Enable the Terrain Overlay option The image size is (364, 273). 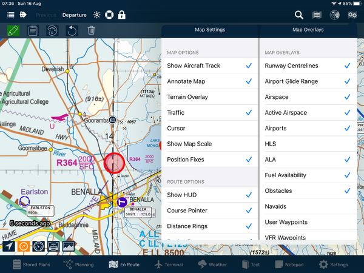209,97
